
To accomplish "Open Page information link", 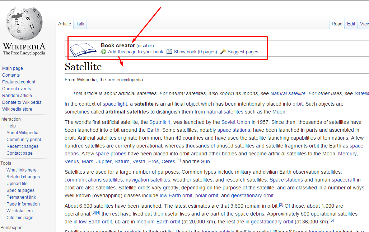I will (23, 204).
